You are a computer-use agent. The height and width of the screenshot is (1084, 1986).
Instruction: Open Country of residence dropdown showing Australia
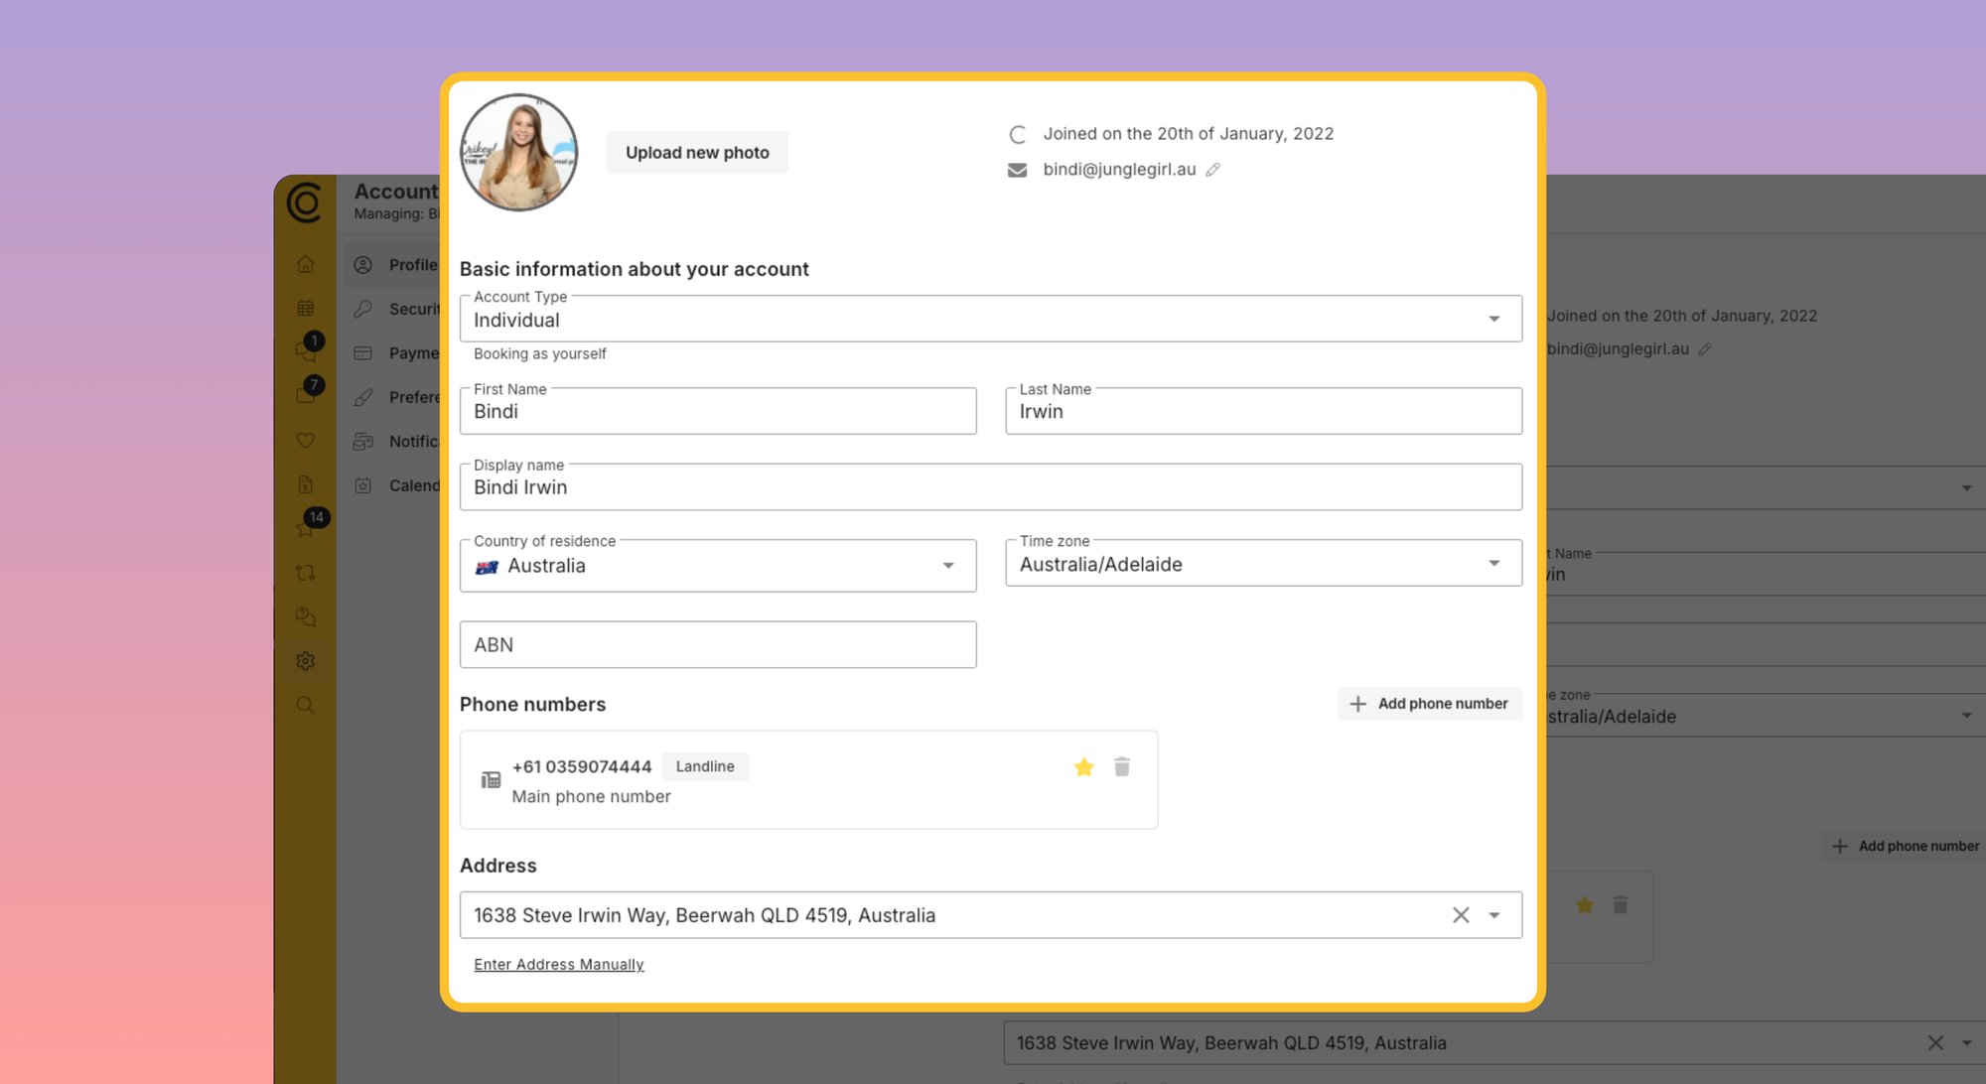[718, 566]
